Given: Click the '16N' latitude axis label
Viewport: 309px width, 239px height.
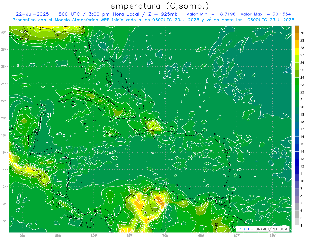Looking at the screenshot, I should pyautogui.click(x=4, y=152).
